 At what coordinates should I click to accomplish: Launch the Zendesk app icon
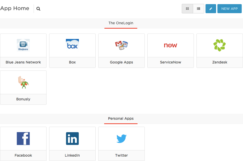coord(219,45)
